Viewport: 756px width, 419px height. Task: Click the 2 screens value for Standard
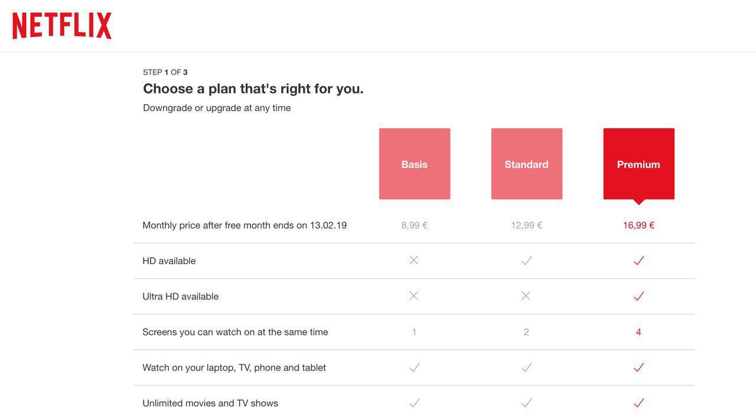click(526, 332)
